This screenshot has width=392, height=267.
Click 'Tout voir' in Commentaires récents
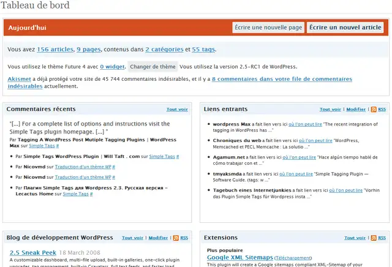(x=177, y=109)
